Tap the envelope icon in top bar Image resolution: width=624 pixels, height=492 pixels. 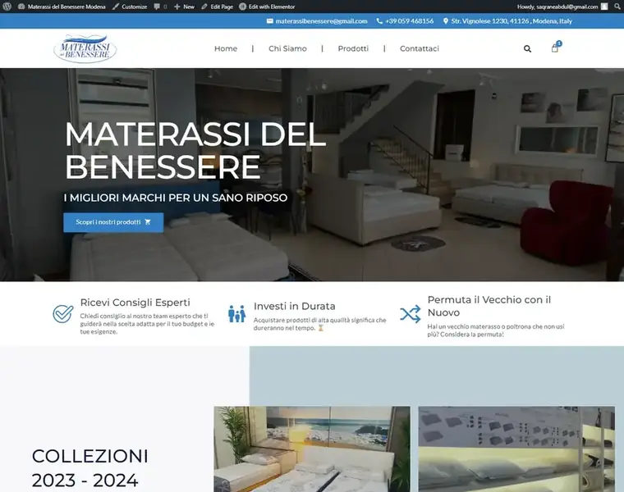[x=270, y=21]
